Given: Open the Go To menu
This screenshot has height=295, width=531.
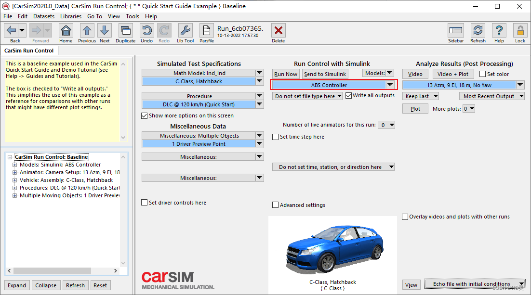Looking at the screenshot, I should coord(94,16).
